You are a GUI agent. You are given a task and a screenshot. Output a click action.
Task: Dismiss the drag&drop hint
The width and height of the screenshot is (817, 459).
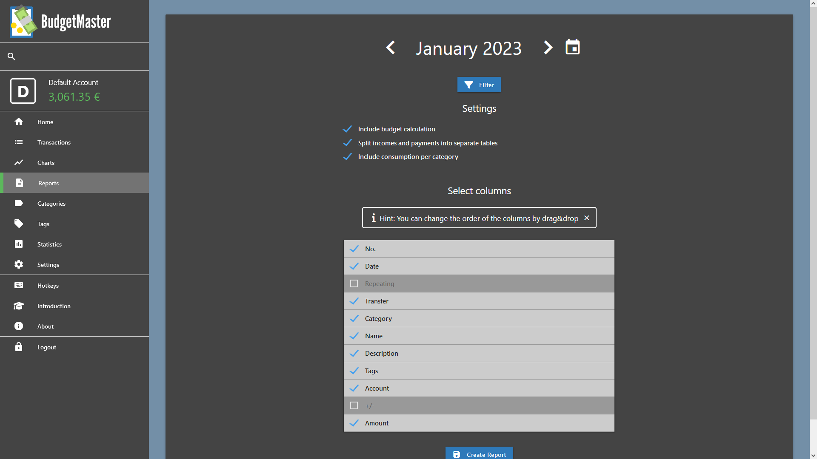(x=587, y=218)
